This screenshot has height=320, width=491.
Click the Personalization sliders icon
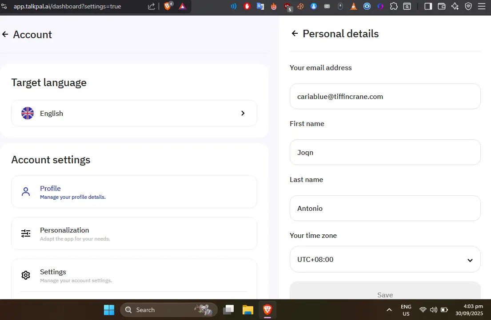pyautogui.click(x=26, y=233)
